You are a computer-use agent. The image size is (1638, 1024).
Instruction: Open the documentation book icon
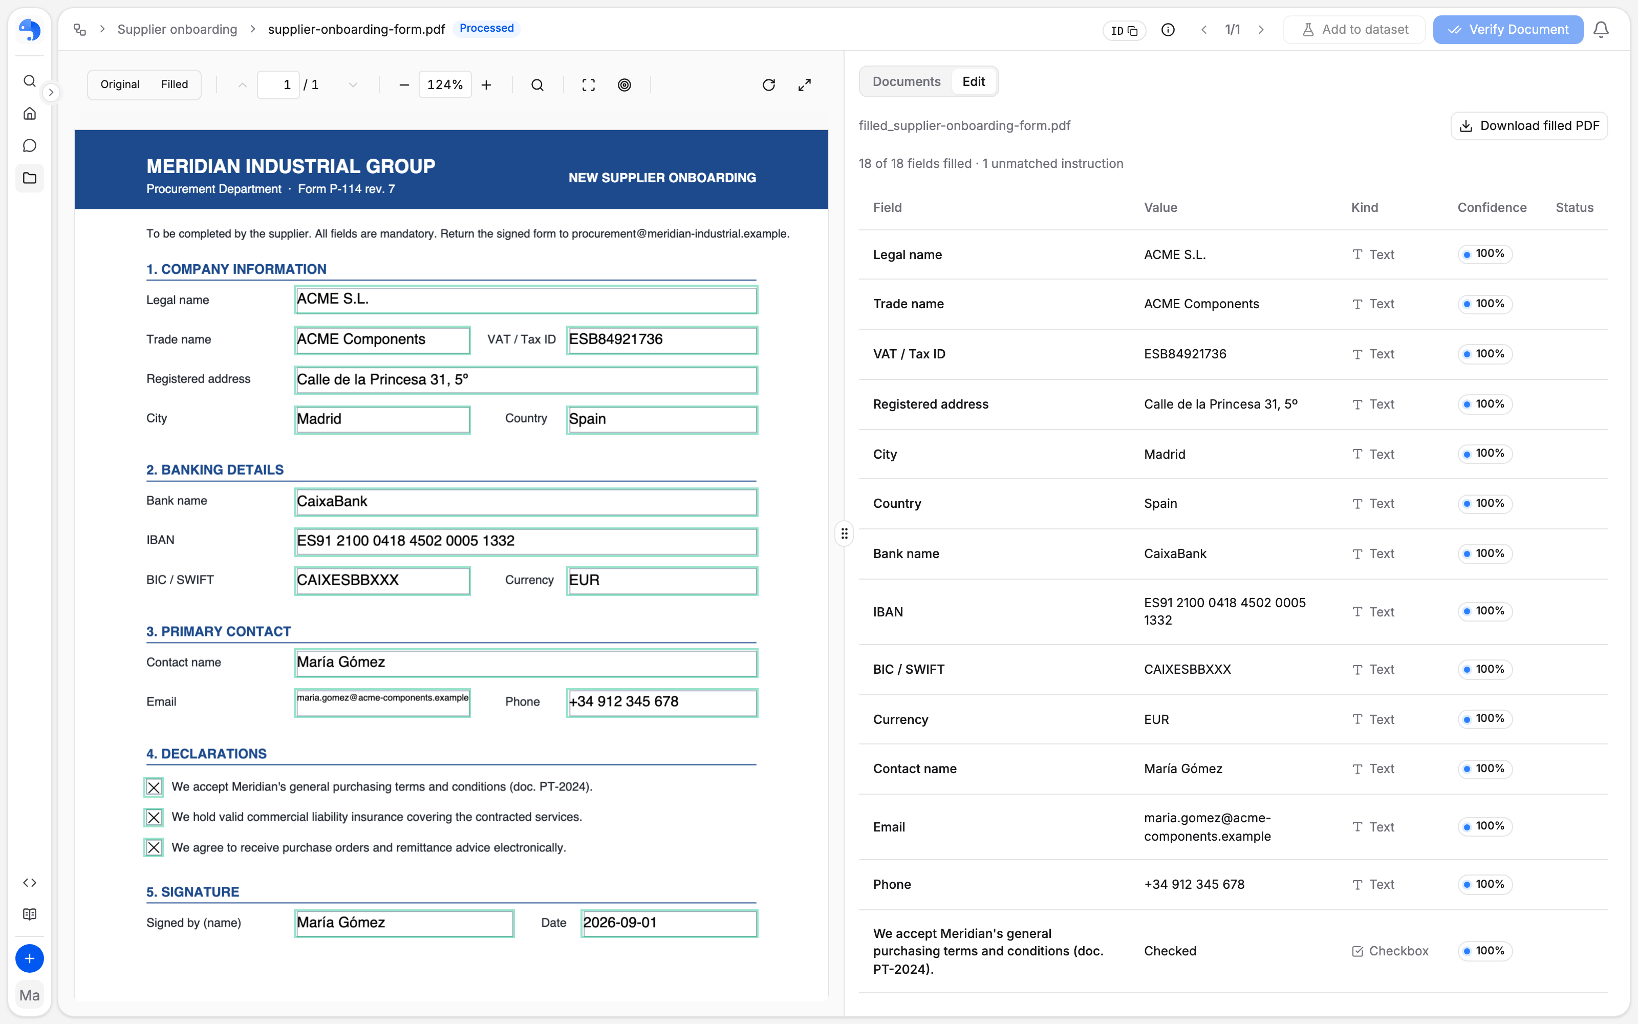click(29, 914)
